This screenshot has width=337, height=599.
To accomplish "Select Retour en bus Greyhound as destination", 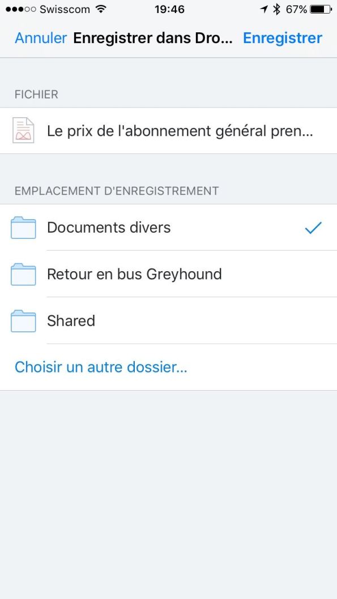I will [x=134, y=274].
